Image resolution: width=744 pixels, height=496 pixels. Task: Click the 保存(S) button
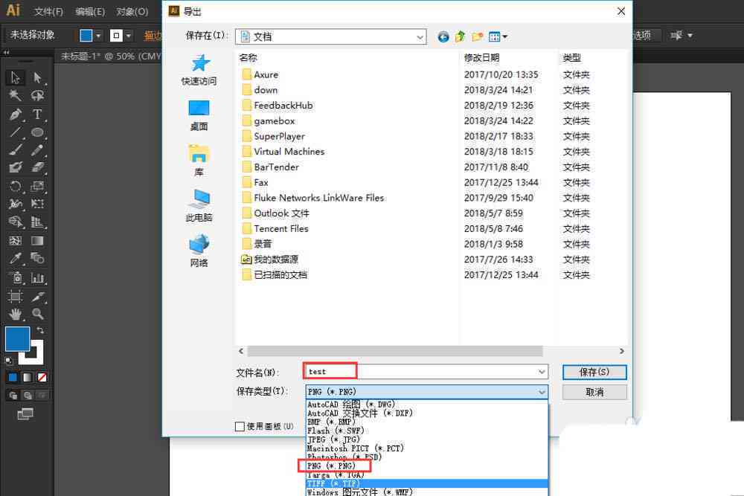(x=594, y=373)
